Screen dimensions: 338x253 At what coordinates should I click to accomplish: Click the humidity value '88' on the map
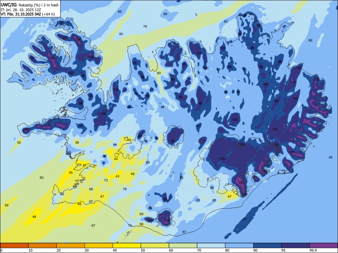click(x=165, y=14)
